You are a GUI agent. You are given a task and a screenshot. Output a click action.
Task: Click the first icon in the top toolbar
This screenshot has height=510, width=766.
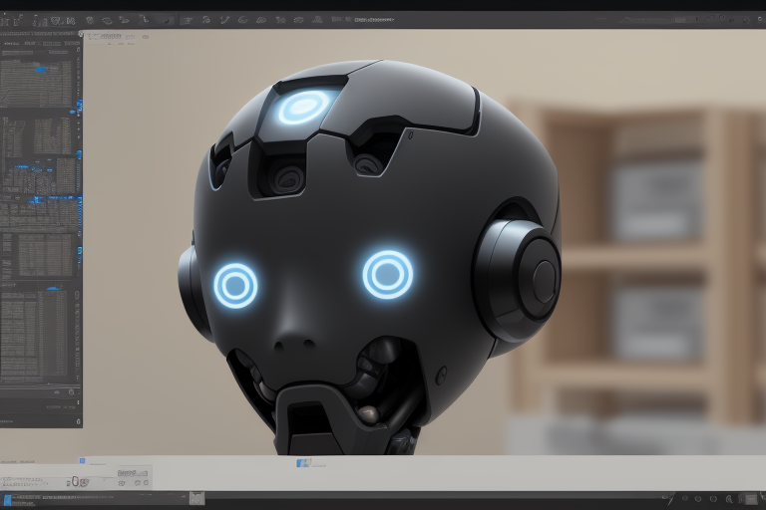pyautogui.click(x=8, y=19)
